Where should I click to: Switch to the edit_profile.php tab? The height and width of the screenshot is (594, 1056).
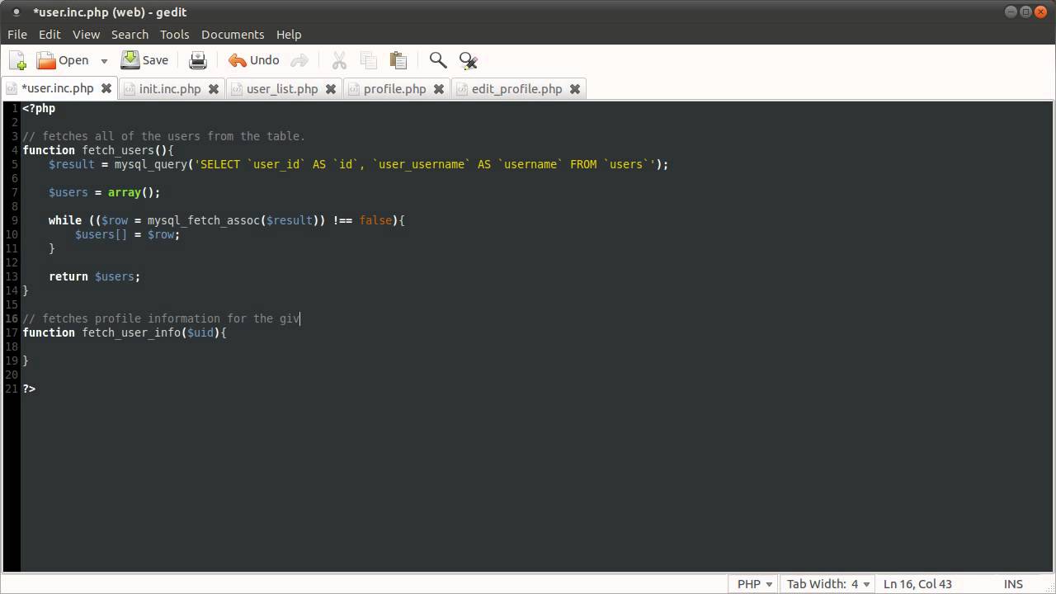click(x=516, y=89)
